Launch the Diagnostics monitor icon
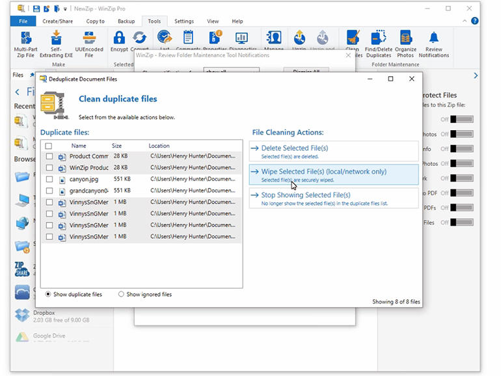501x376 pixels. pos(241,38)
